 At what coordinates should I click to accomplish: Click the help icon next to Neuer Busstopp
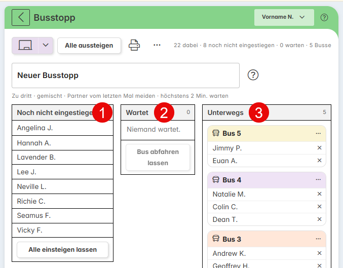tap(253, 75)
